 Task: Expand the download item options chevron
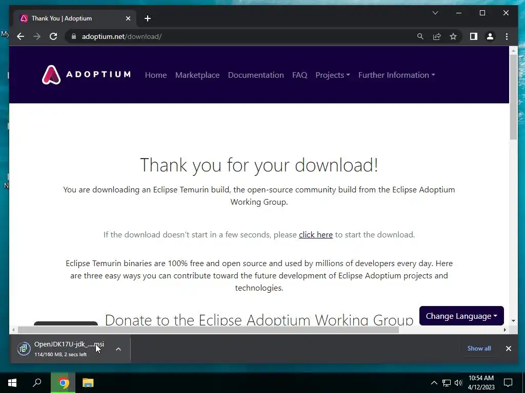point(118,349)
